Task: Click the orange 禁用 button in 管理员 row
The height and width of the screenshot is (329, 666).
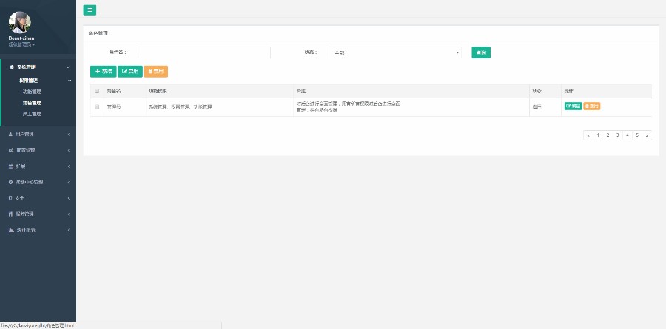Action: point(592,106)
